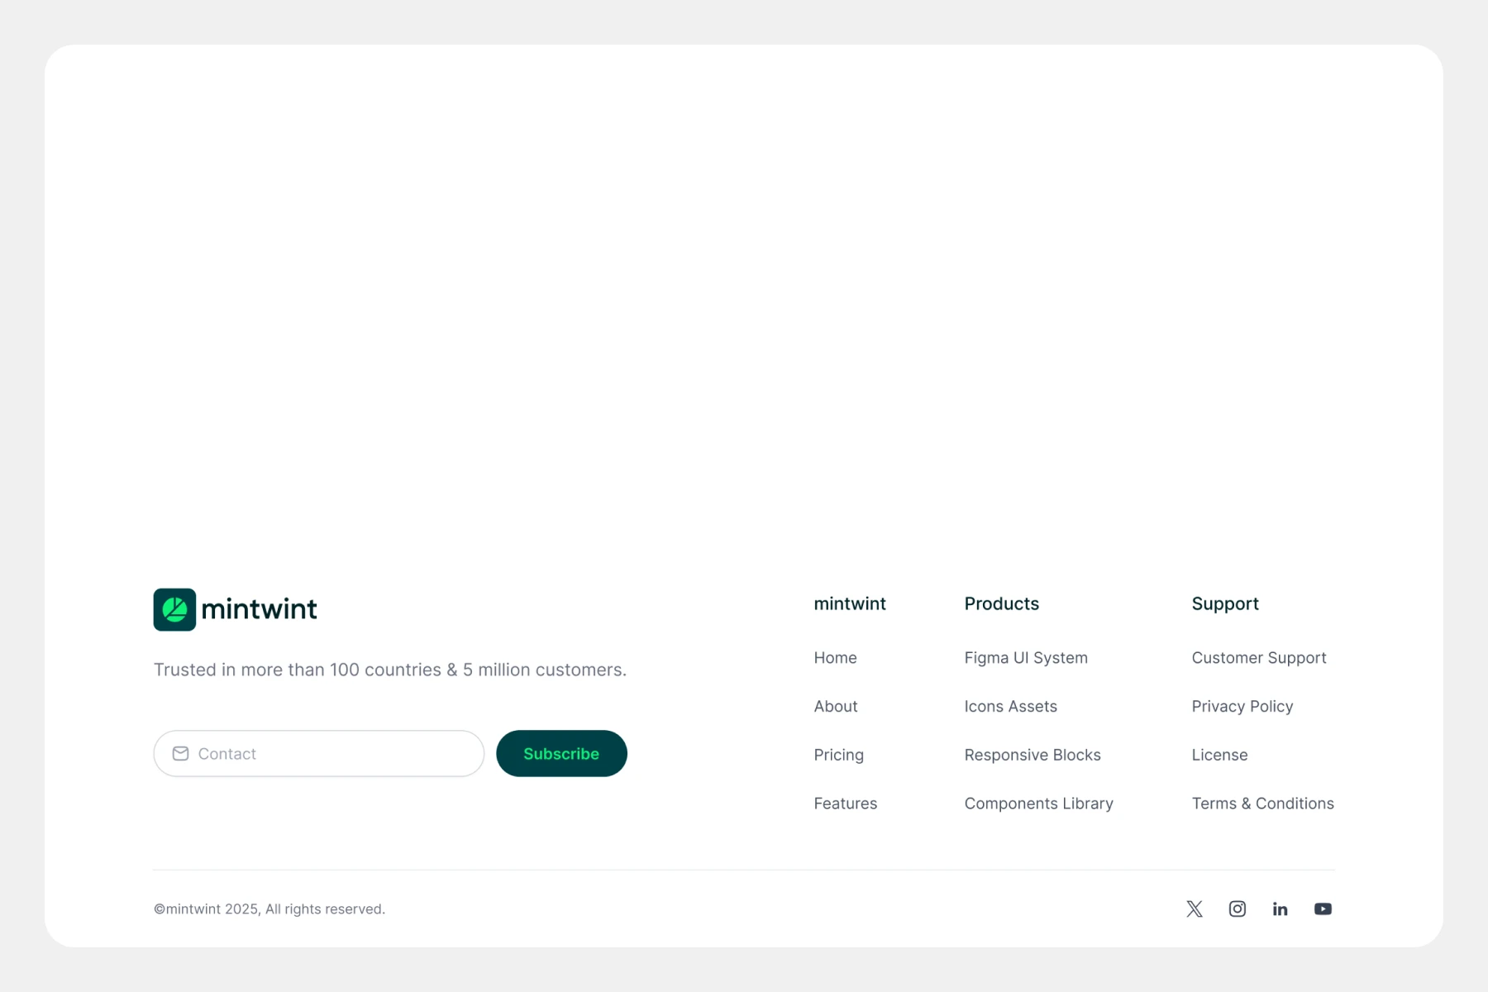1488x992 pixels.
Task: Select the Figma UI System link
Action: coord(1026,658)
